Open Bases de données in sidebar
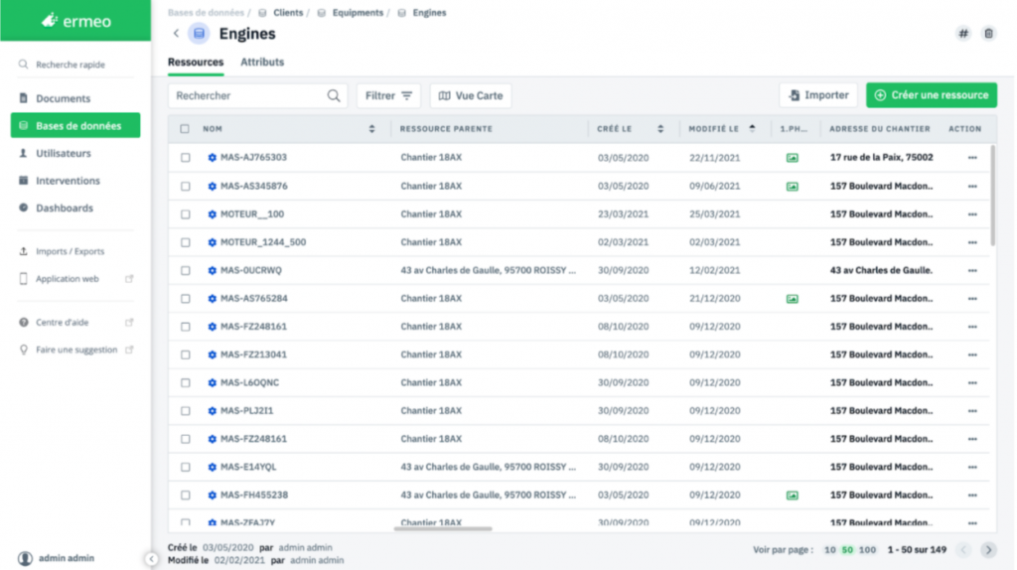1017x570 pixels. pyautogui.click(x=75, y=126)
